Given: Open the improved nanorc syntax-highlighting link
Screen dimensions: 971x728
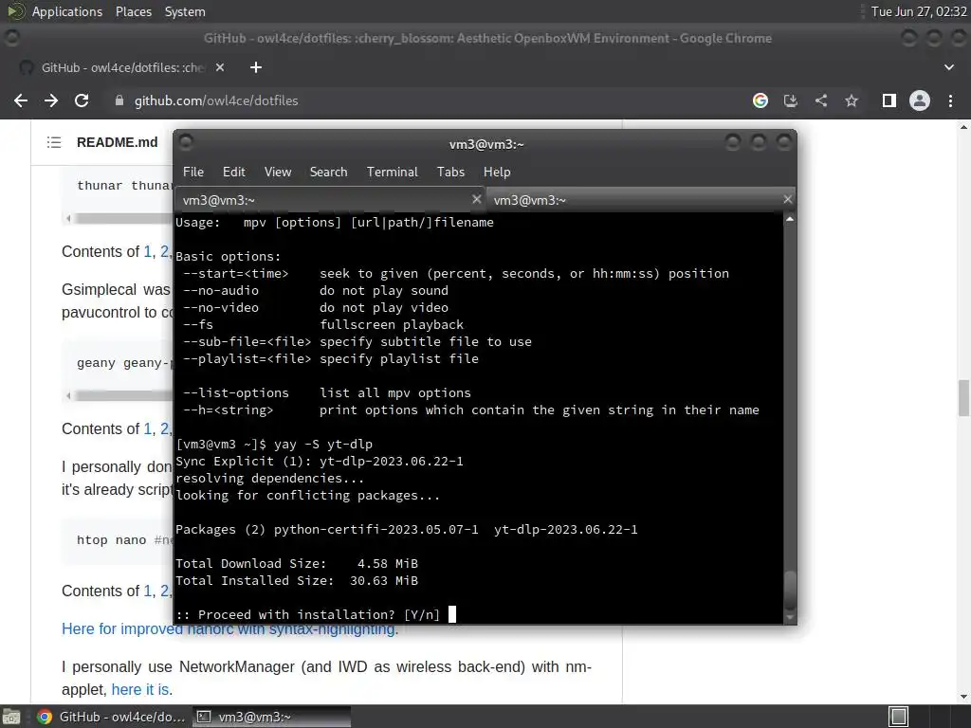Looking at the screenshot, I should (x=229, y=629).
